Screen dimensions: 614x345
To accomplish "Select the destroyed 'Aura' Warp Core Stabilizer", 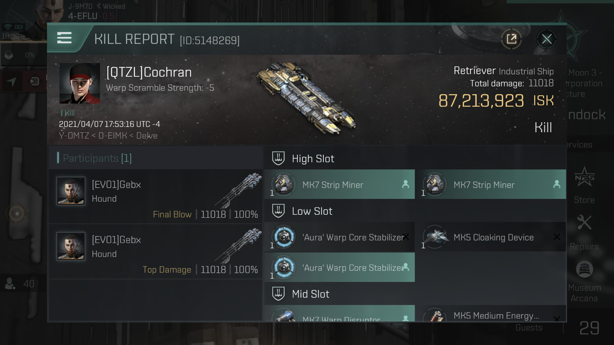I will pyautogui.click(x=340, y=237).
